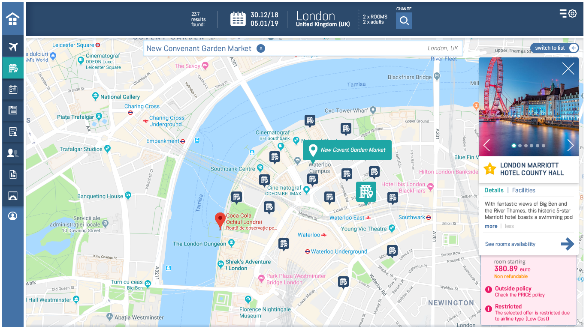
Task: Click the calendar dates icon
Action: pos(238,19)
